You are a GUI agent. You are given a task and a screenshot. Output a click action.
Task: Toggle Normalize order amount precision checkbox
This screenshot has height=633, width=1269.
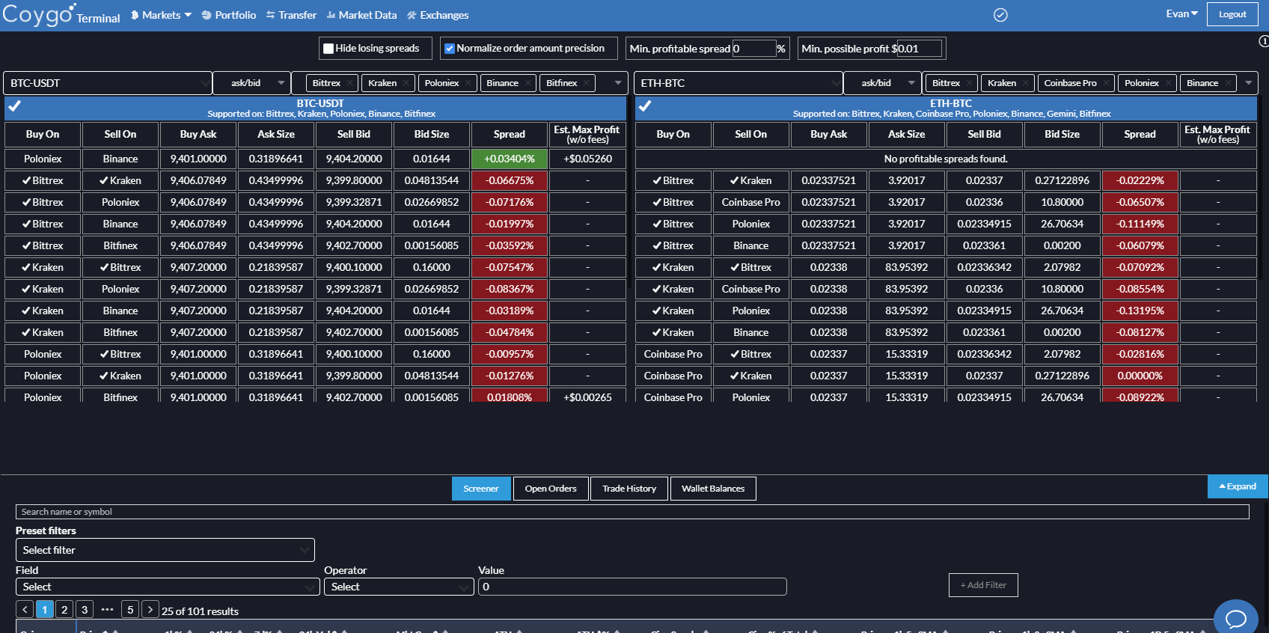tap(450, 49)
